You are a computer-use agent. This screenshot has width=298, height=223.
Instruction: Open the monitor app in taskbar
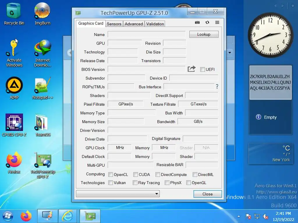click(47, 216)
